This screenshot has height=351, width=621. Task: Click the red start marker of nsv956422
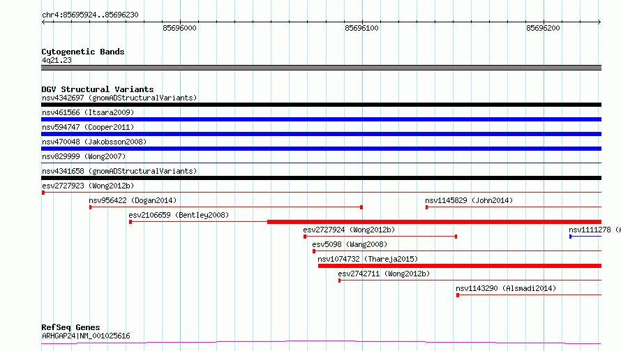click(91, 207)
